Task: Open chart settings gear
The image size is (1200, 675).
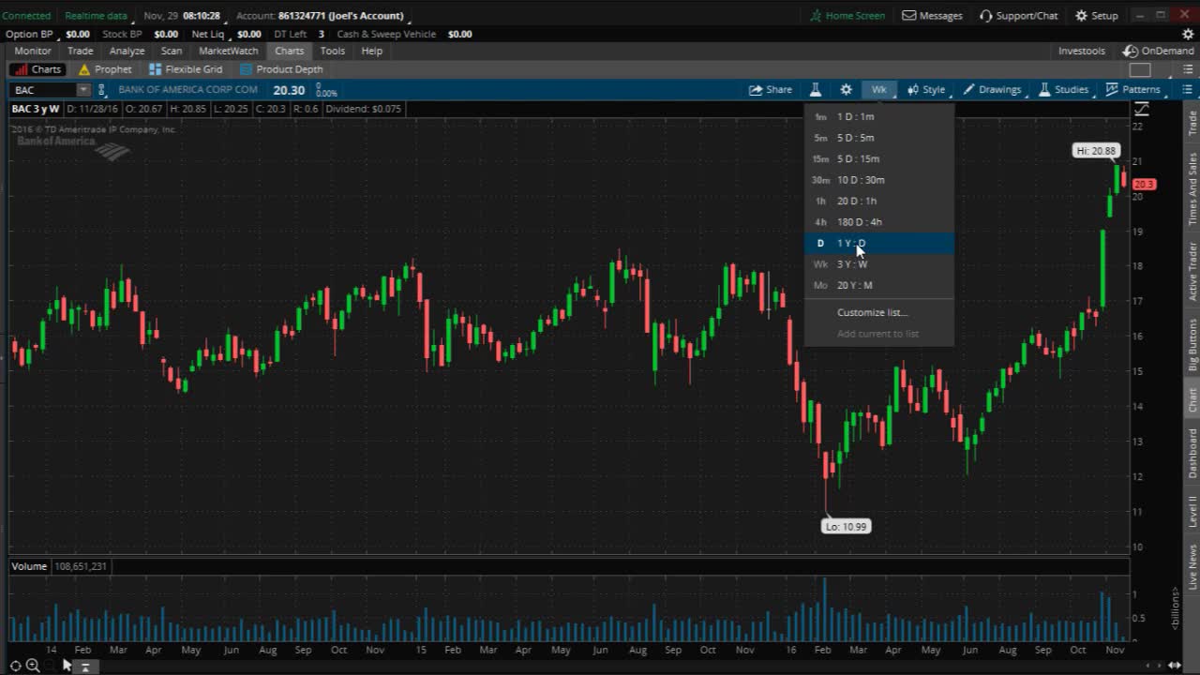Action: (x=846, y=90)
